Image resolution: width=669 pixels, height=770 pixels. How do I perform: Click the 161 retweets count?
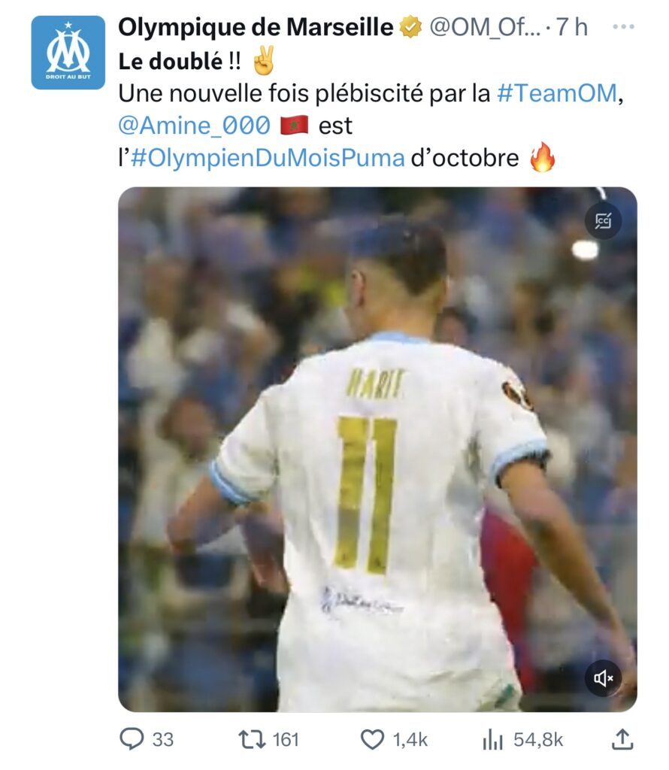pos(286,740)
